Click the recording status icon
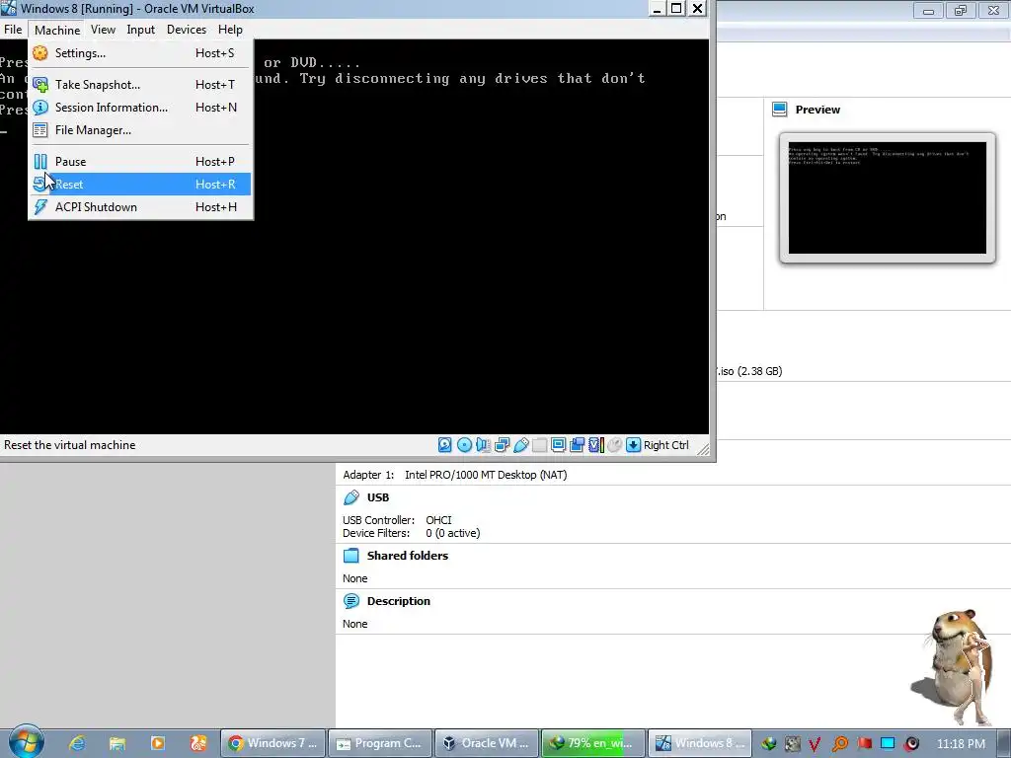Image resolution: width=1011 pixels, height=758 pixels. (x=577, y=445)
